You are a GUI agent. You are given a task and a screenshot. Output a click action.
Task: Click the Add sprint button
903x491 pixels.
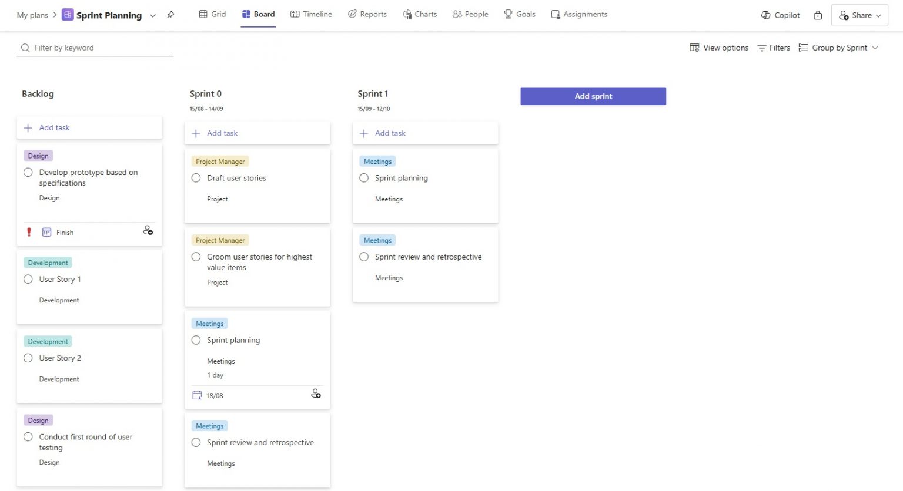coord(593,96)
